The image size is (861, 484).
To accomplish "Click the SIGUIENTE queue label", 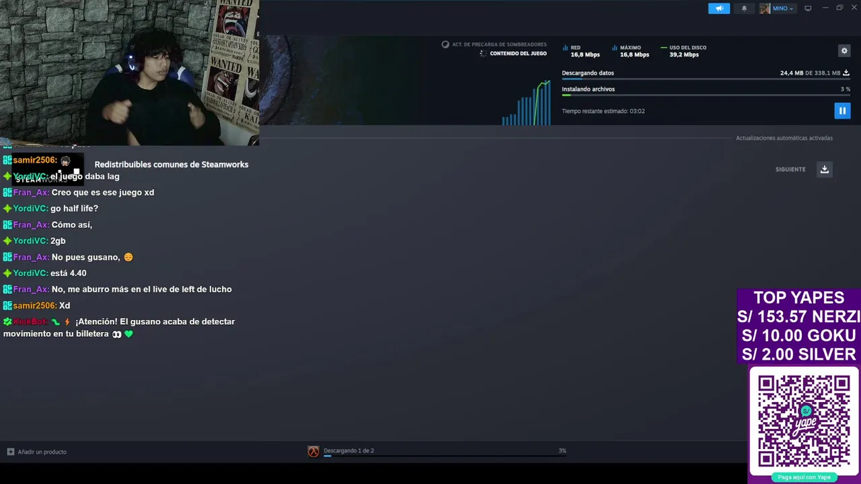I will pos(790,169).
